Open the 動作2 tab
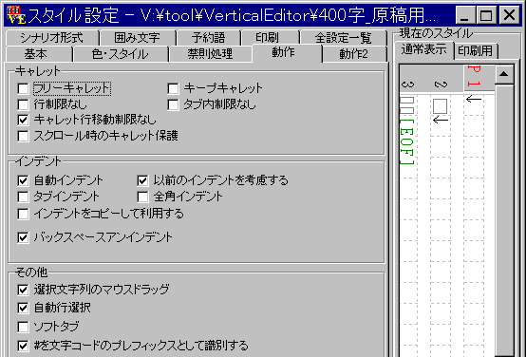This screenshot has width=526, height=357. [353, 54]
